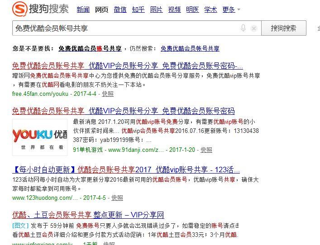The image size is (320, 245).
Task: View 快照 of the 91danji result
Action: (206, 150)
